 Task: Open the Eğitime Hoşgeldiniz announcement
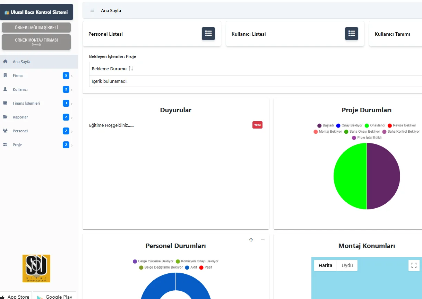coord(111,125)
